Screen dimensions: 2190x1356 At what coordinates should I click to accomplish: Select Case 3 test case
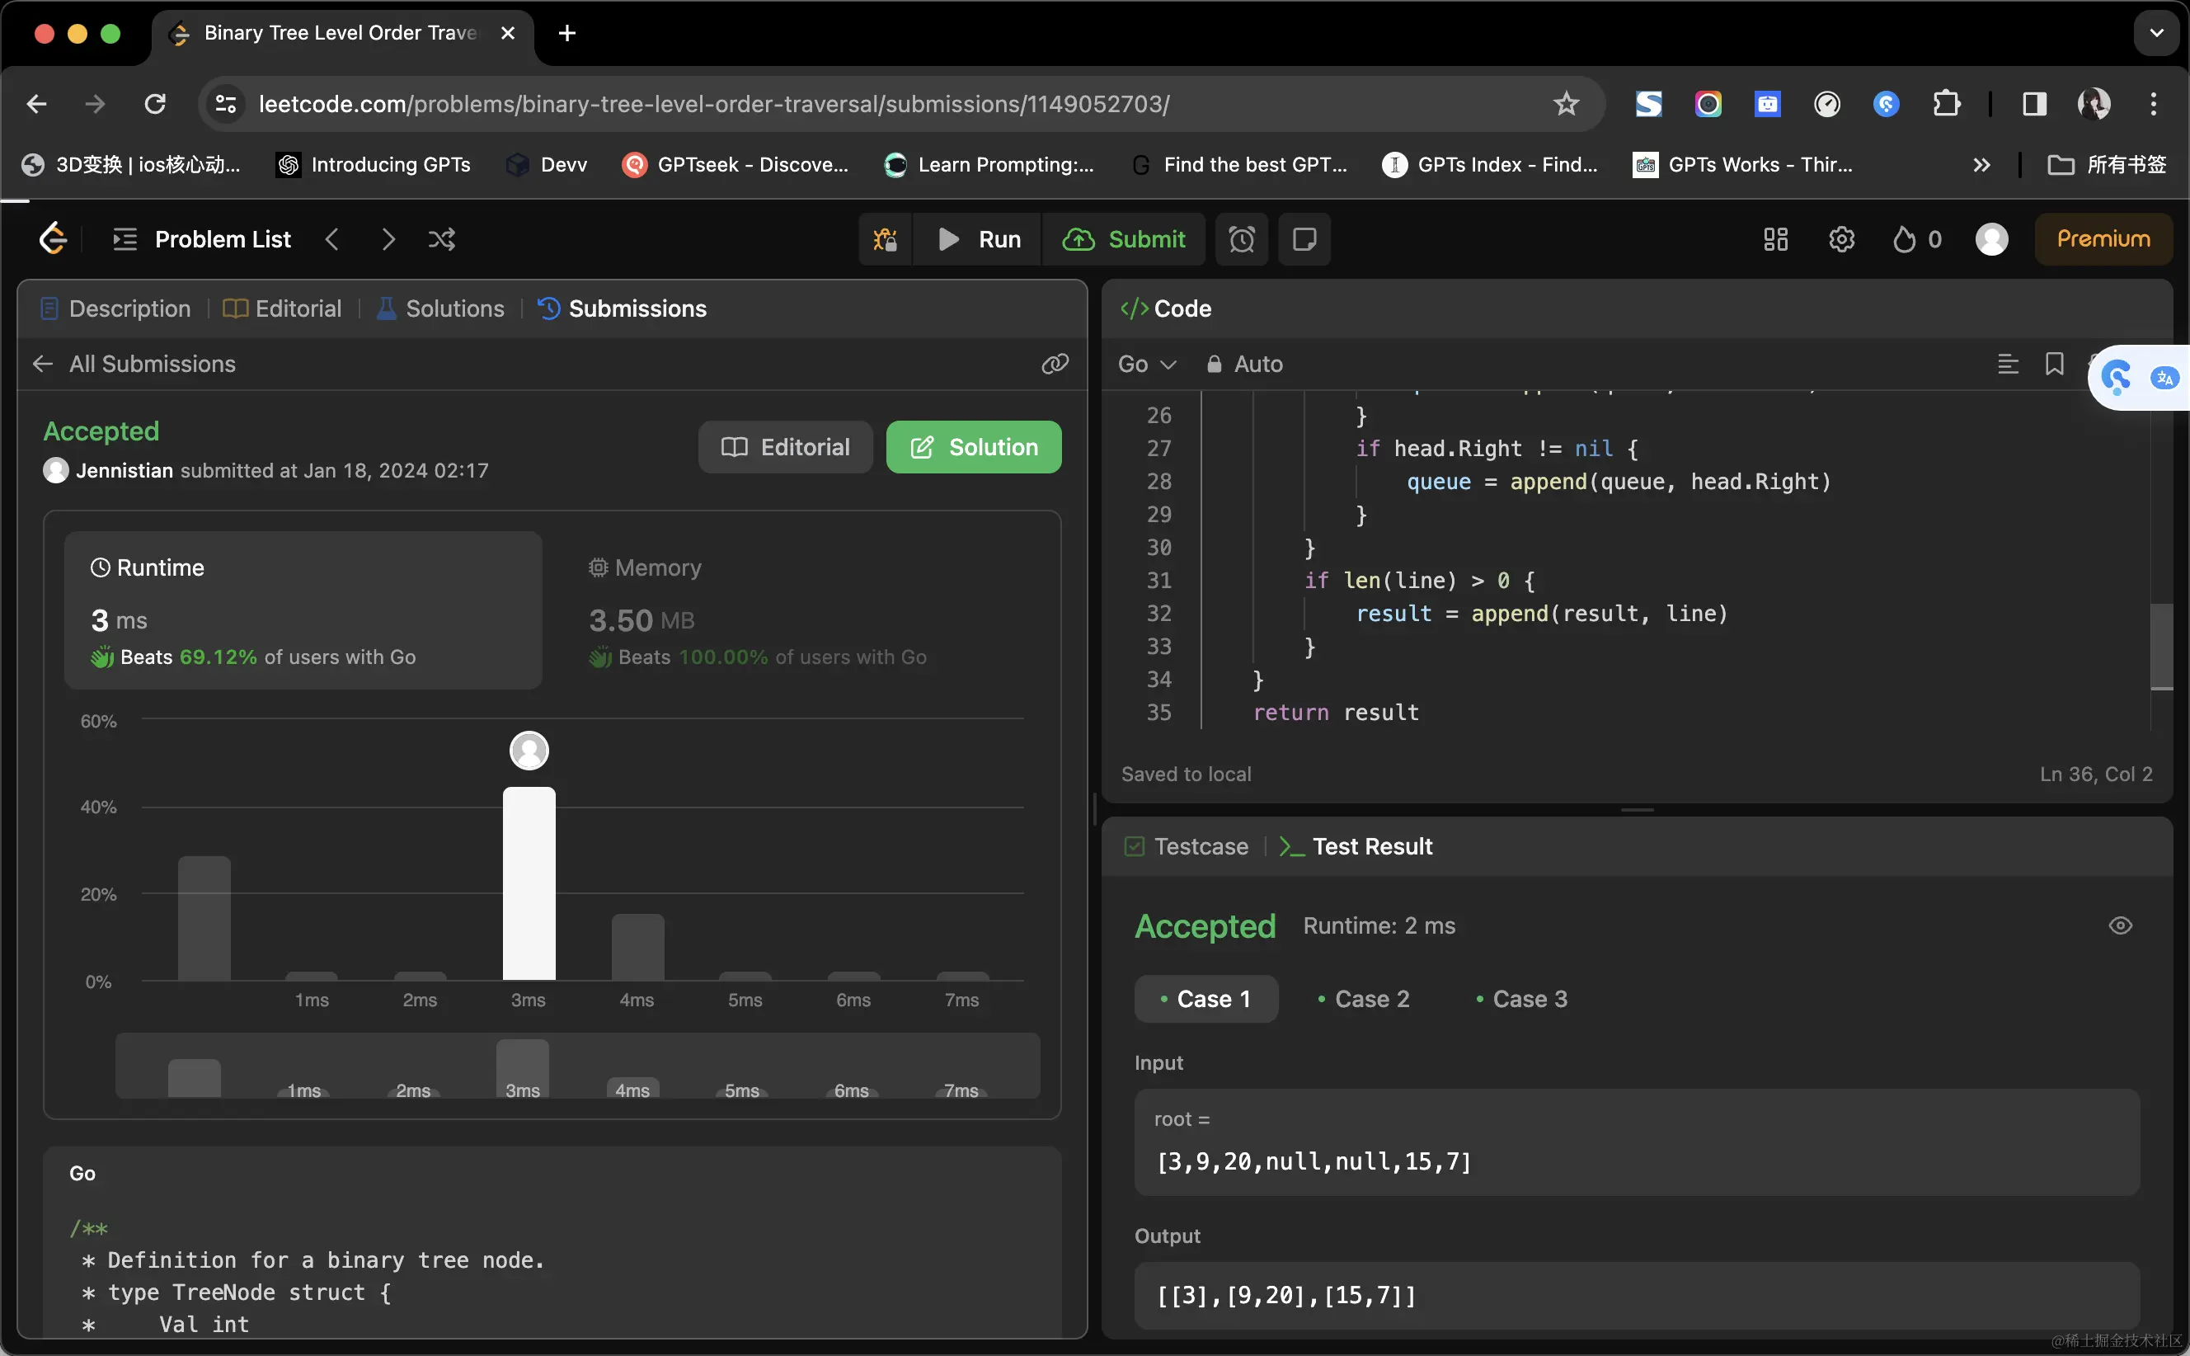(x=1520, y=999)
